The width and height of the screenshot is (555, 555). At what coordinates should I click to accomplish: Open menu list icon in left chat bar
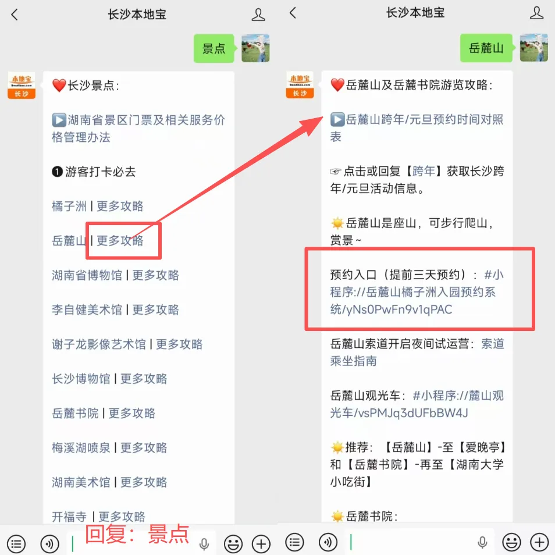coord(16,543)
